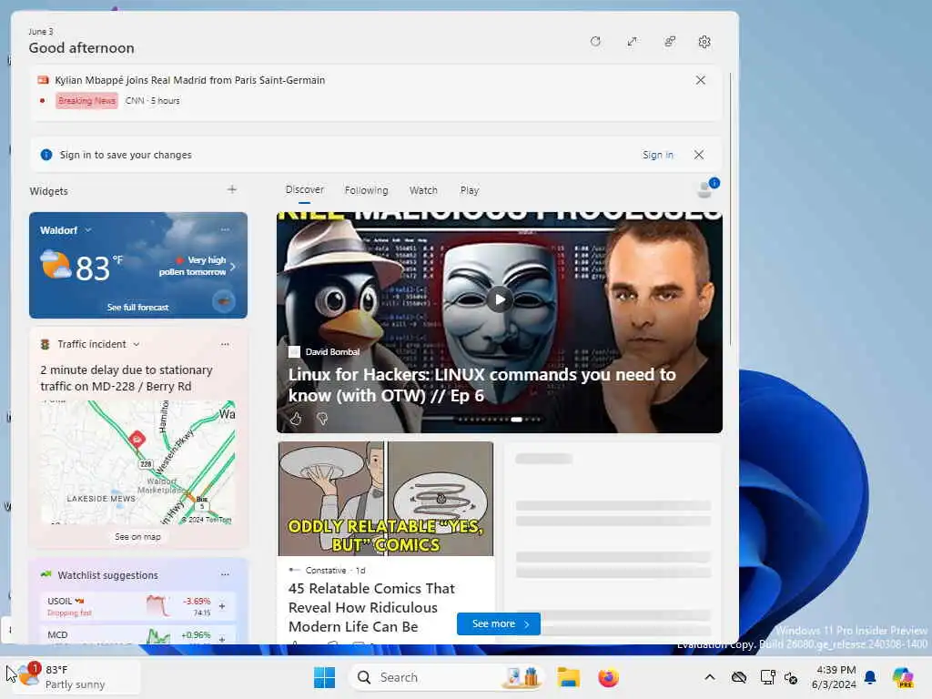932x699 pixels.
Task: Open traffic widget more options
Action: (x=225, y=344)
